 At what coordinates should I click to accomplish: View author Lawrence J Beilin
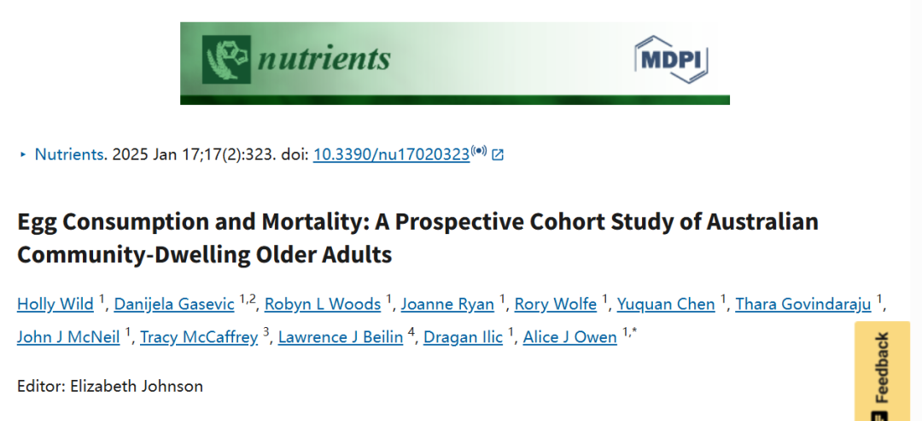(x=341, y=336)
